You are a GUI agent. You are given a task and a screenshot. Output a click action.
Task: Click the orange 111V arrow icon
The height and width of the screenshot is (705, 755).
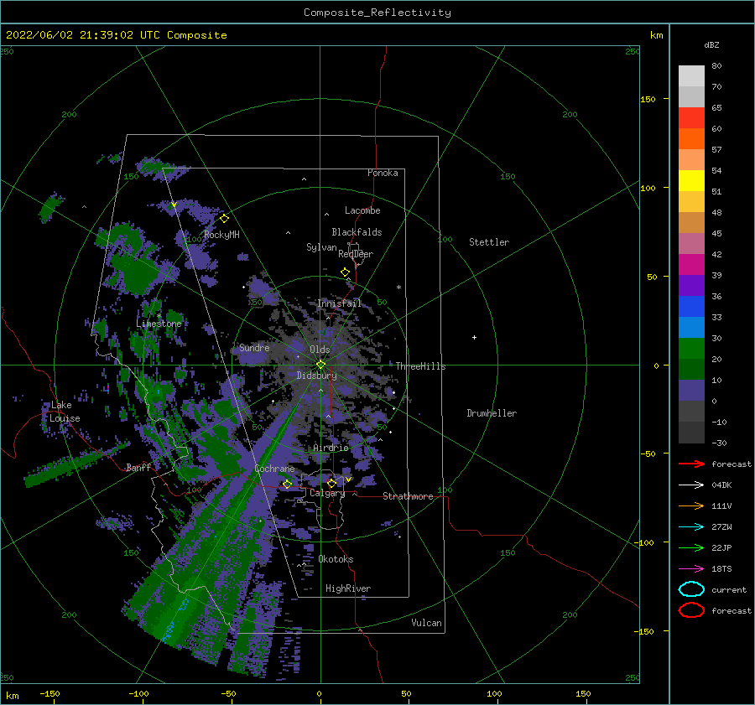[691, 505]
